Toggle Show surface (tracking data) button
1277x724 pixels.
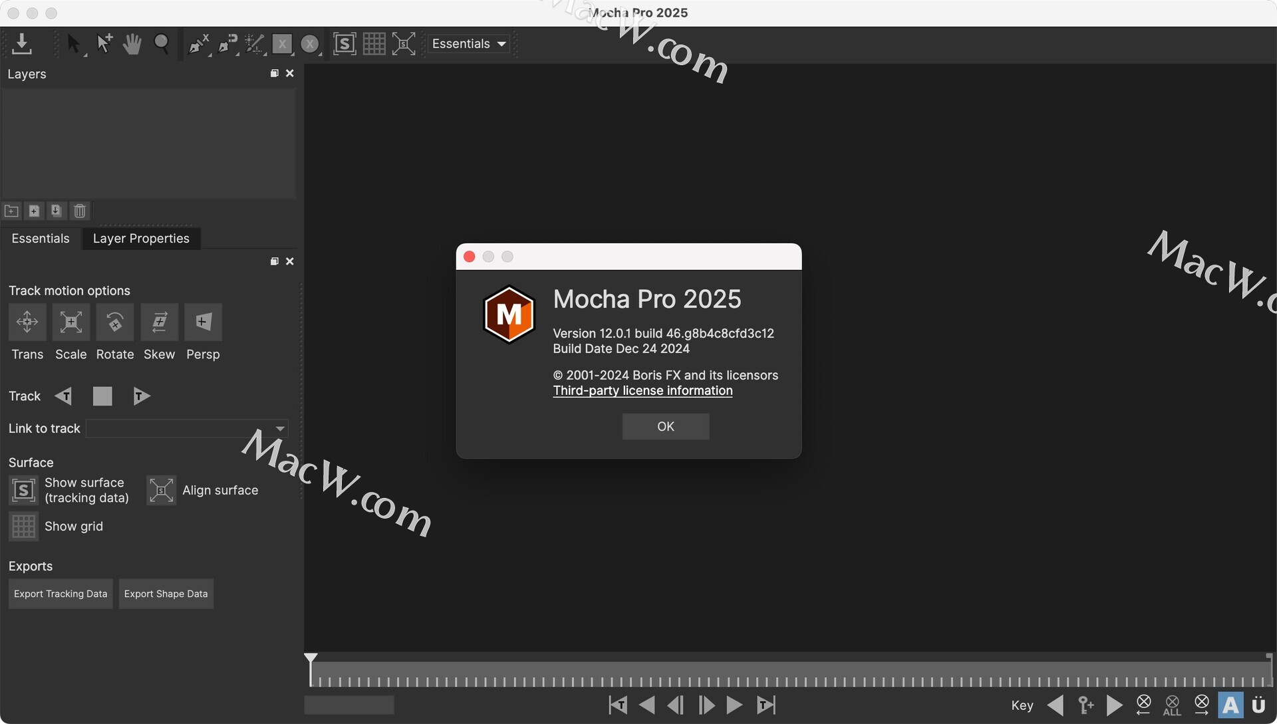point(23,491)
